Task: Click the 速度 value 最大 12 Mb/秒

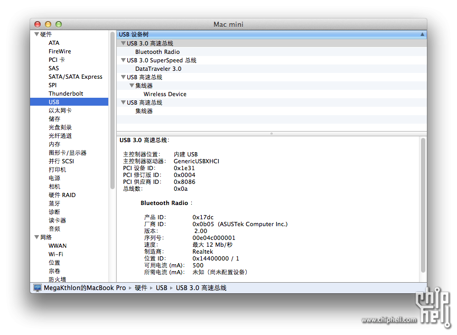Action: [212, 245]
